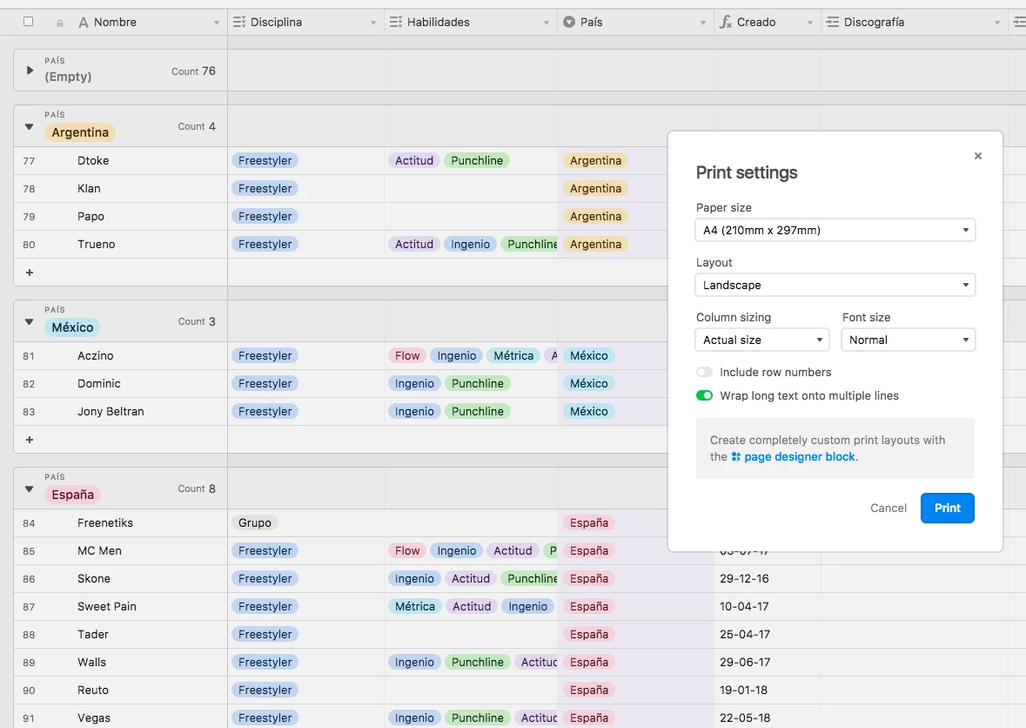This screenshot has width=1026, height=728.
Task: Open the Paper size dropdown
Action: 835,230
